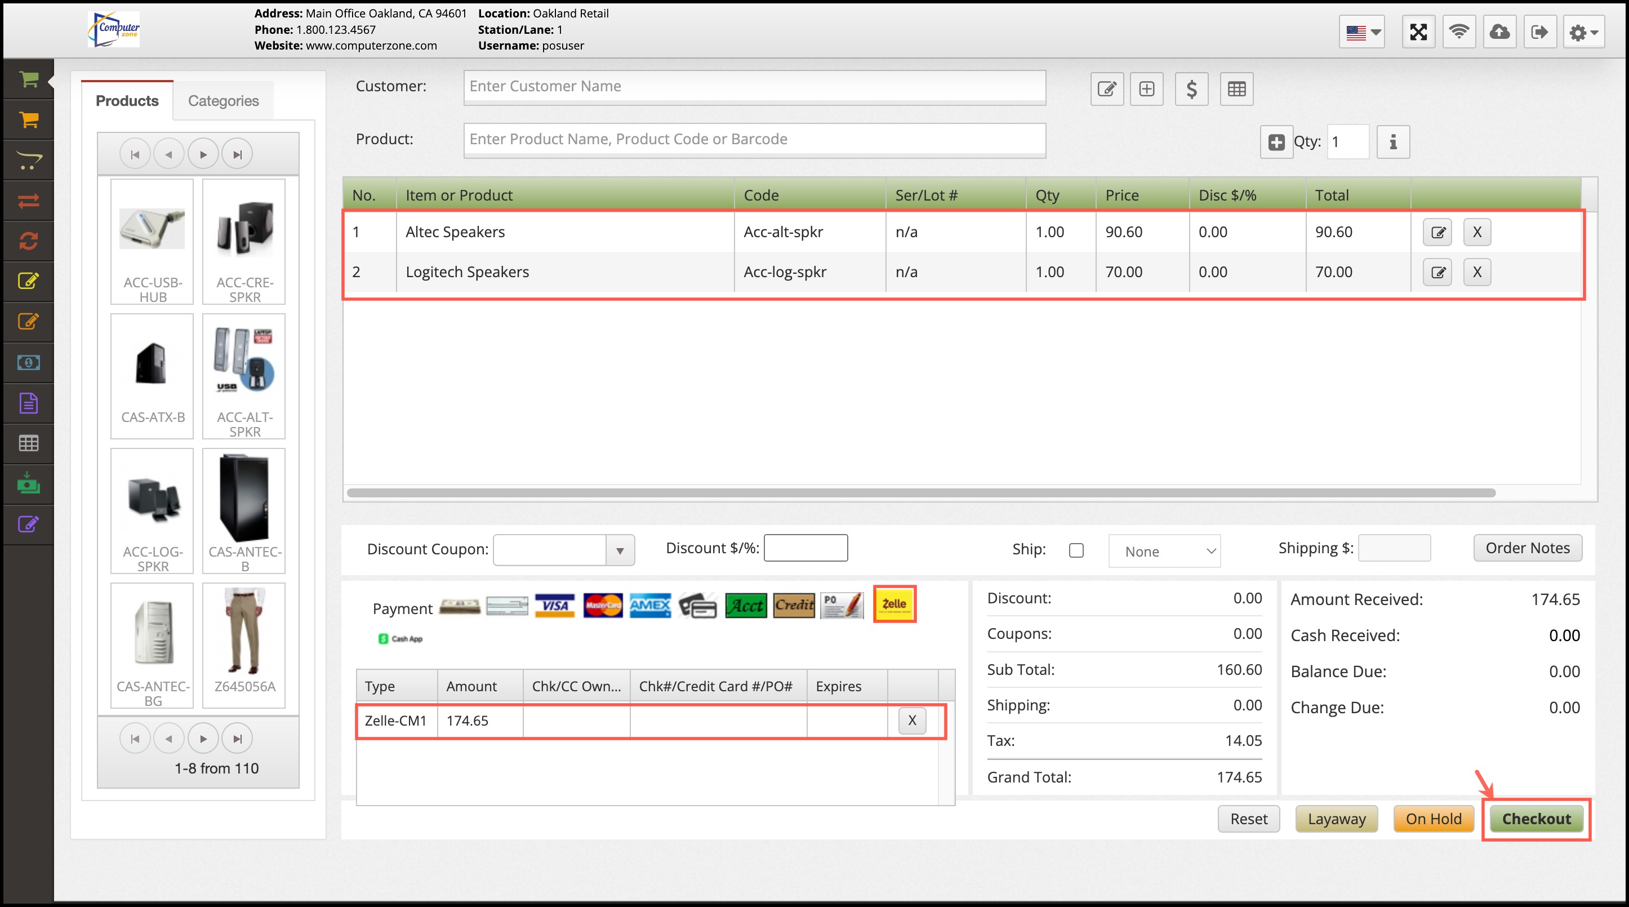Image resolution: width=1629 pixels, height=907 pixels.
Task: Enable the Ship checkbox
Action: point(1076,550)
